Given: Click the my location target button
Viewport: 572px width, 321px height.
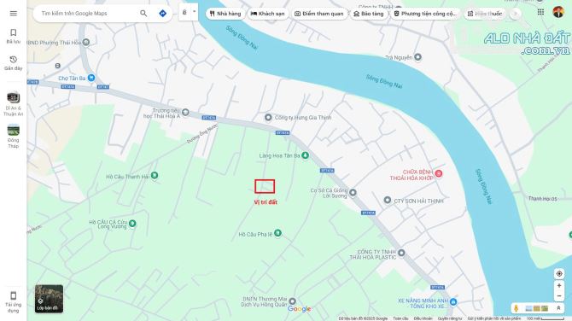Looking at the screenshot, I should (559, 273).
